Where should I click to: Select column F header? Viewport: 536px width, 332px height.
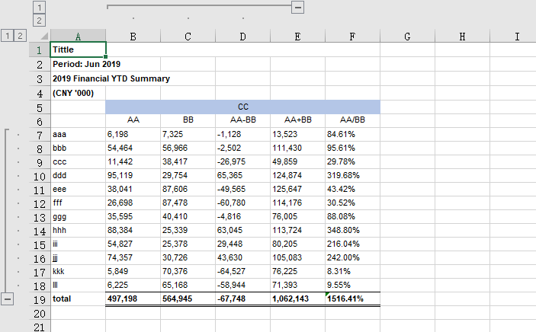(352, 37)
